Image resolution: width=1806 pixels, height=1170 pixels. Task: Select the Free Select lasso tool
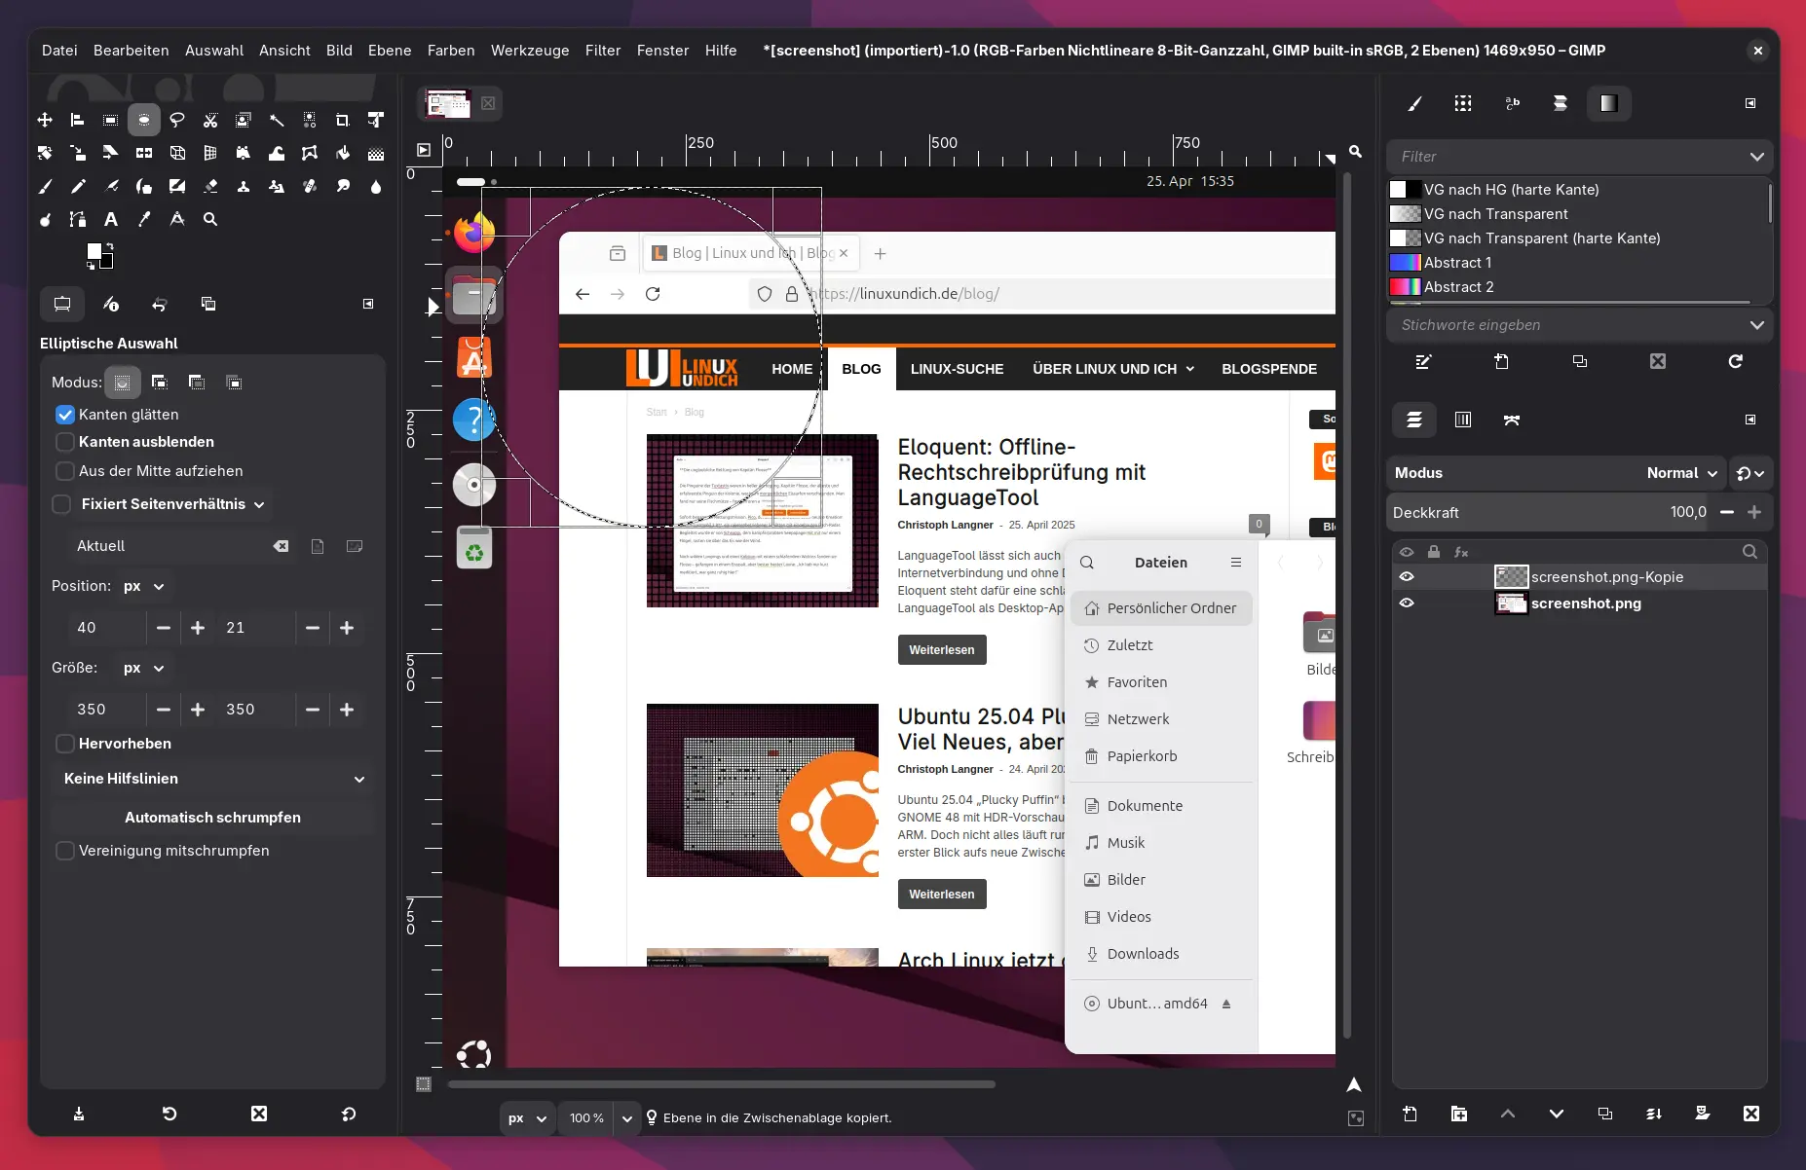tap(177, 120)
